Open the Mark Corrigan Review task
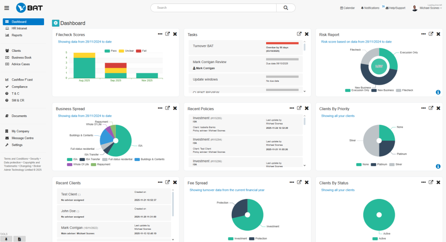This screenshot has width=446, height=242. click(x=209, y=62)
